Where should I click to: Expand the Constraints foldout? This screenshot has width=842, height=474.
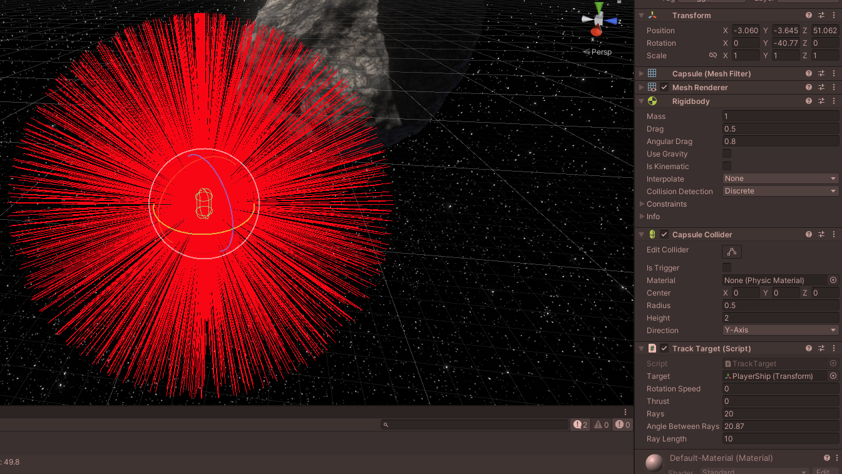[642, 204]
